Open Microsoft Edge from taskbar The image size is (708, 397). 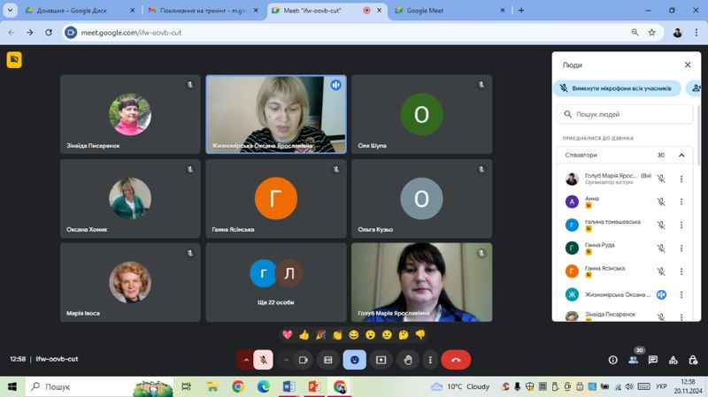[263, 386]
